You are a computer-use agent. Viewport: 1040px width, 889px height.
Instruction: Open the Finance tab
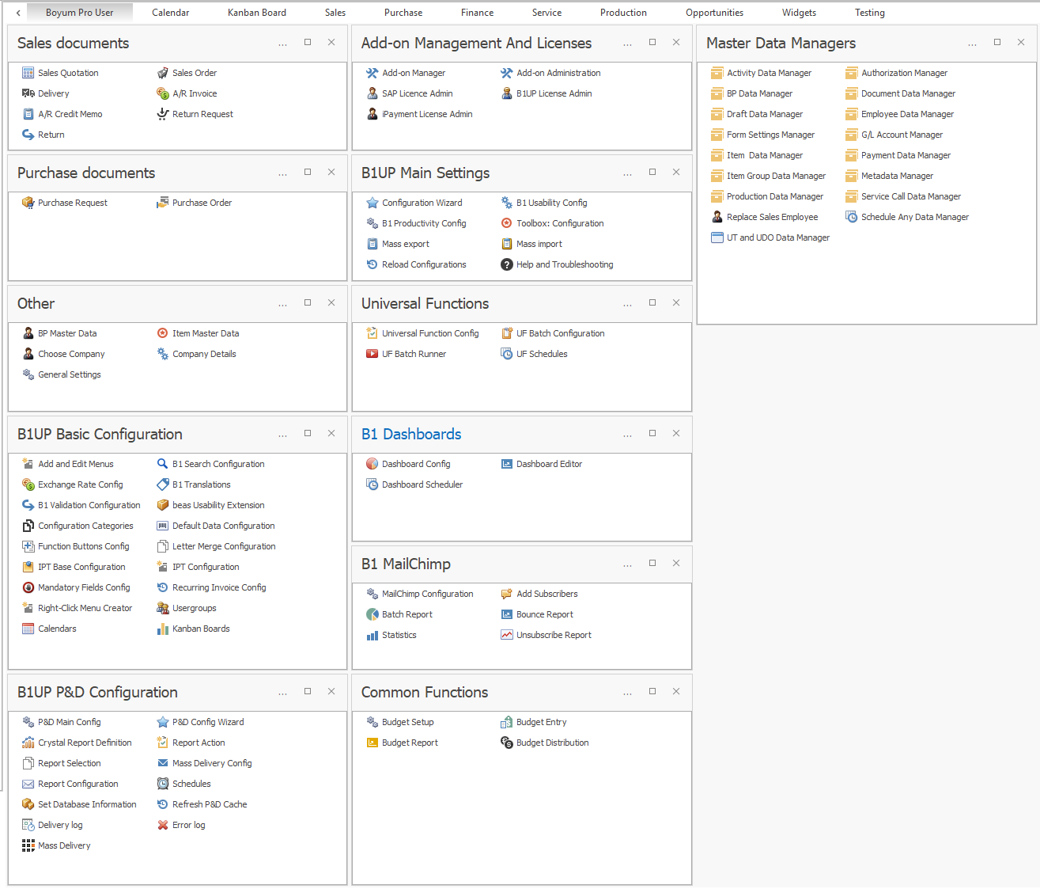[478, 13]
